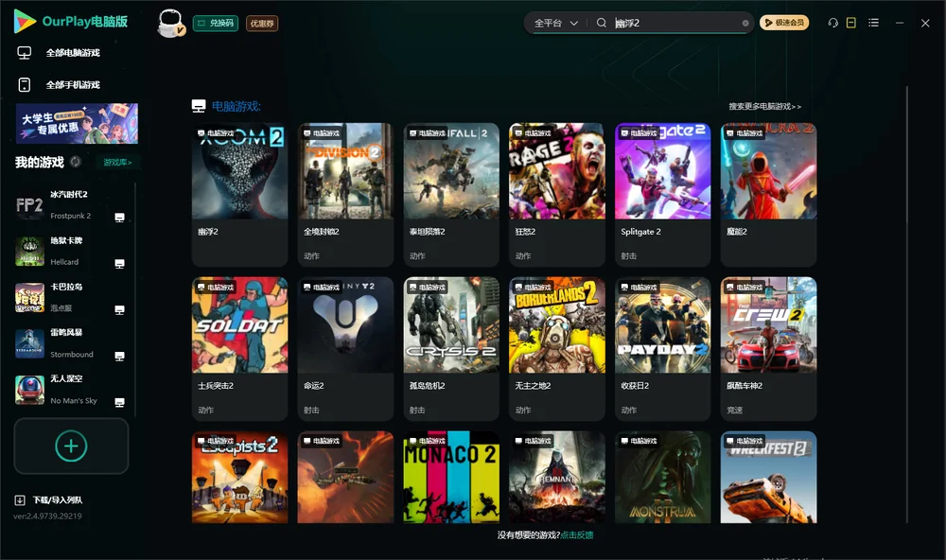This screenshot has width=946, height=560.
Task: Open the 孤岛危机2 Crysis 2 card
Action: (451, 349)
